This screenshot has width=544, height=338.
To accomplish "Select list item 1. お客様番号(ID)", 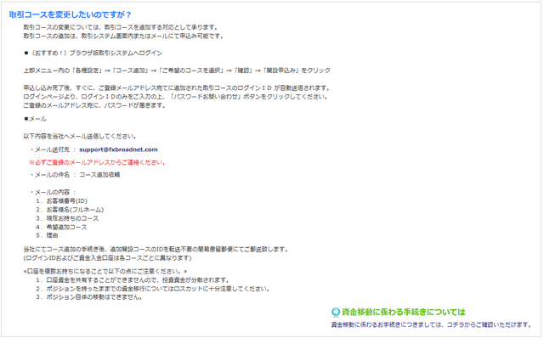I will click(x=61, y=201).
